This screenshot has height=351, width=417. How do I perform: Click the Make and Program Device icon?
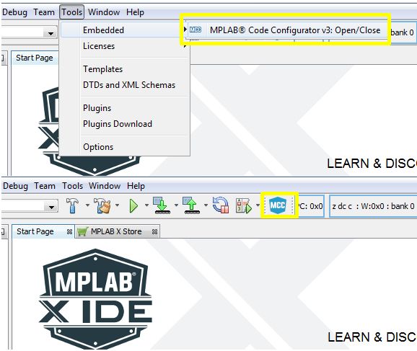pyautogui.click(x=162, y=205)
